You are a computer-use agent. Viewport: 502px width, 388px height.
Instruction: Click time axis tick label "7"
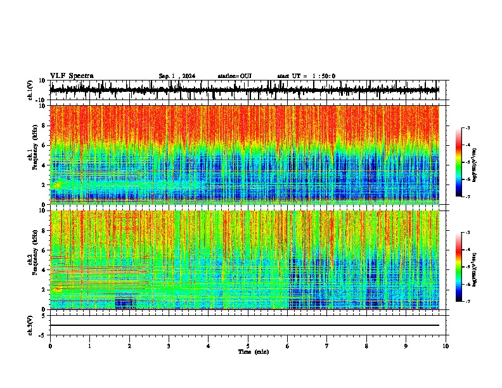click(x=327, y=346)
